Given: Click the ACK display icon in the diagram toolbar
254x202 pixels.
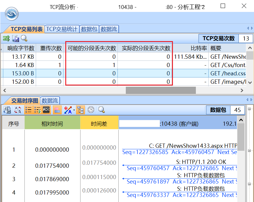Looking at the screenshot, I should (47, 110).
